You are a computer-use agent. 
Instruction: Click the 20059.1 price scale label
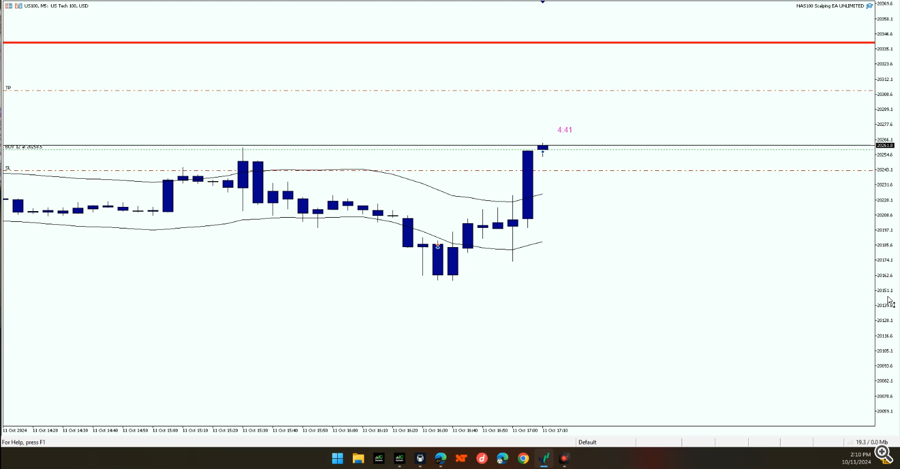[x=884, y=411]
